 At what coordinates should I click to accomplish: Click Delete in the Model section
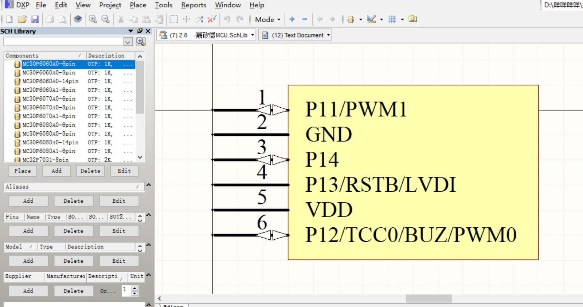pyautogui.click(x=74, y=261)
